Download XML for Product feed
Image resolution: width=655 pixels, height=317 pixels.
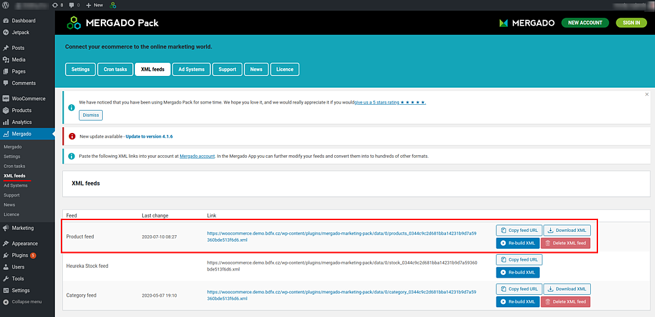(567, 230)
